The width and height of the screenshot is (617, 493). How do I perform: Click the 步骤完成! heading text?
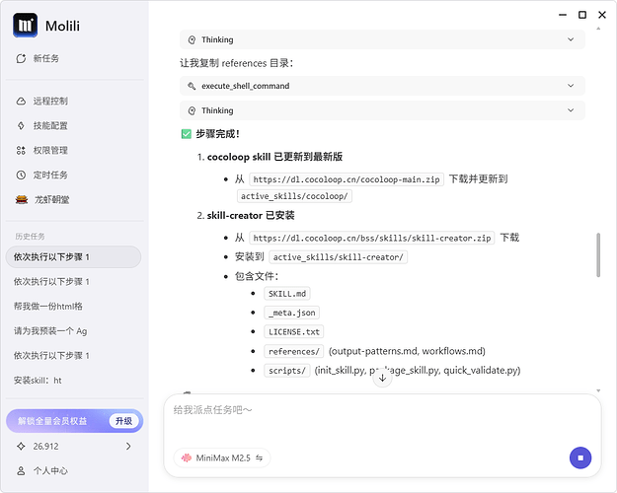tap(217, 134)
